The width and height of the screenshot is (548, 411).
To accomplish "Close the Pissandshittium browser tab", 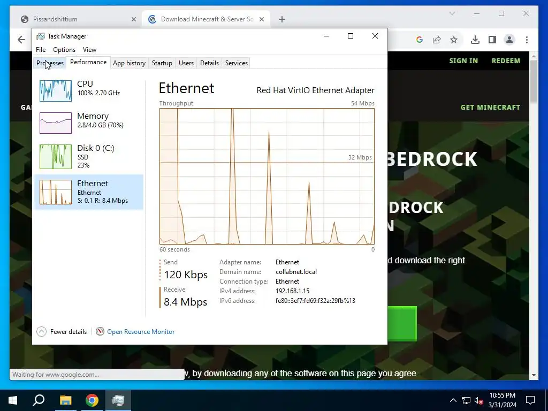I will [x=133, y=19].
